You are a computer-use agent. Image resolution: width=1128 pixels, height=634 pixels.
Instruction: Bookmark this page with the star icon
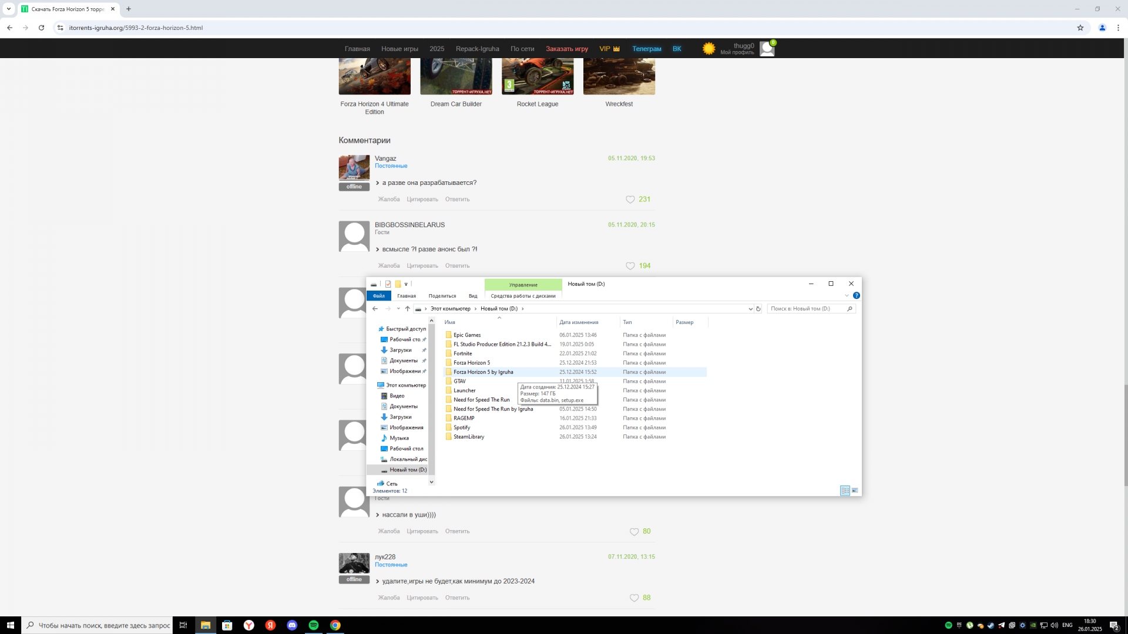point(1080,28)
